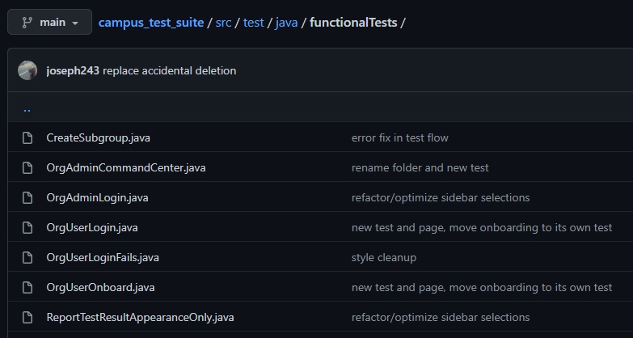The width and height of the screenshot is (633, 338).
Task: Open the OrgUserLoginFails.java file
Action: (x=103, y=257)
